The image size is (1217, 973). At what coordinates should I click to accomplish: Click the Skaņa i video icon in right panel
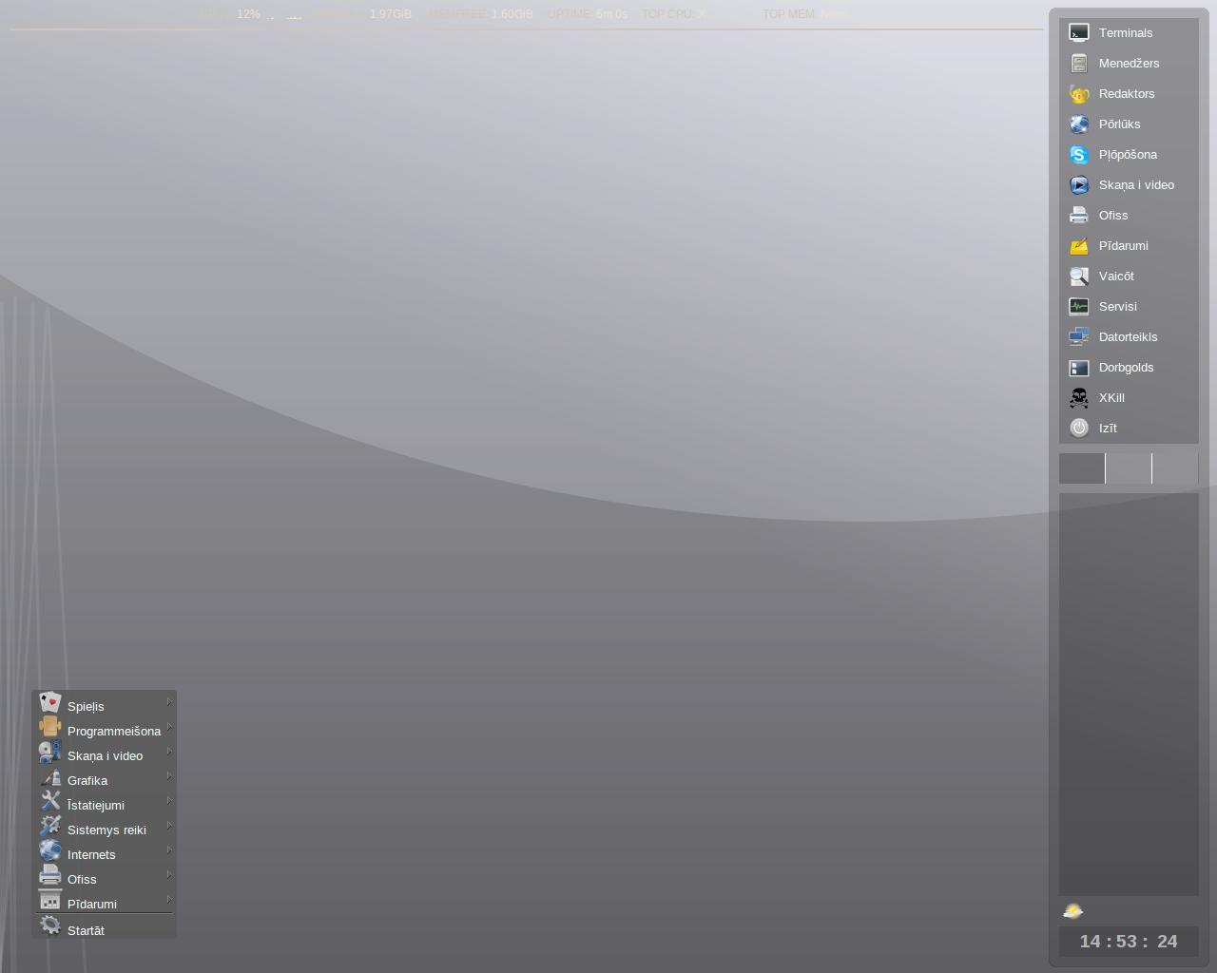(x=1079, y=185)
